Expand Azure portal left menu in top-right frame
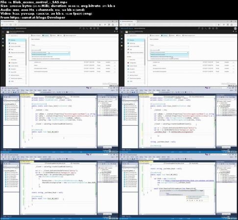The image size is (238, 220). coord(121,32)
